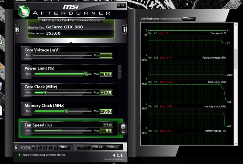Reset settings to defaults
This screenshot has width=243, height=164.
coord(98,147)
